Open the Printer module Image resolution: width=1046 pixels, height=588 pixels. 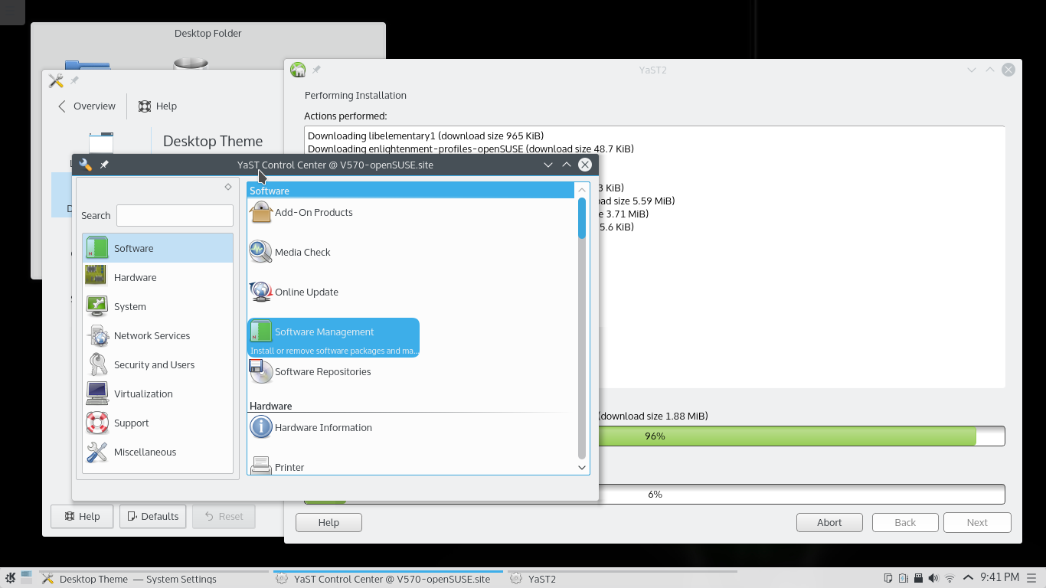point(277,467)
